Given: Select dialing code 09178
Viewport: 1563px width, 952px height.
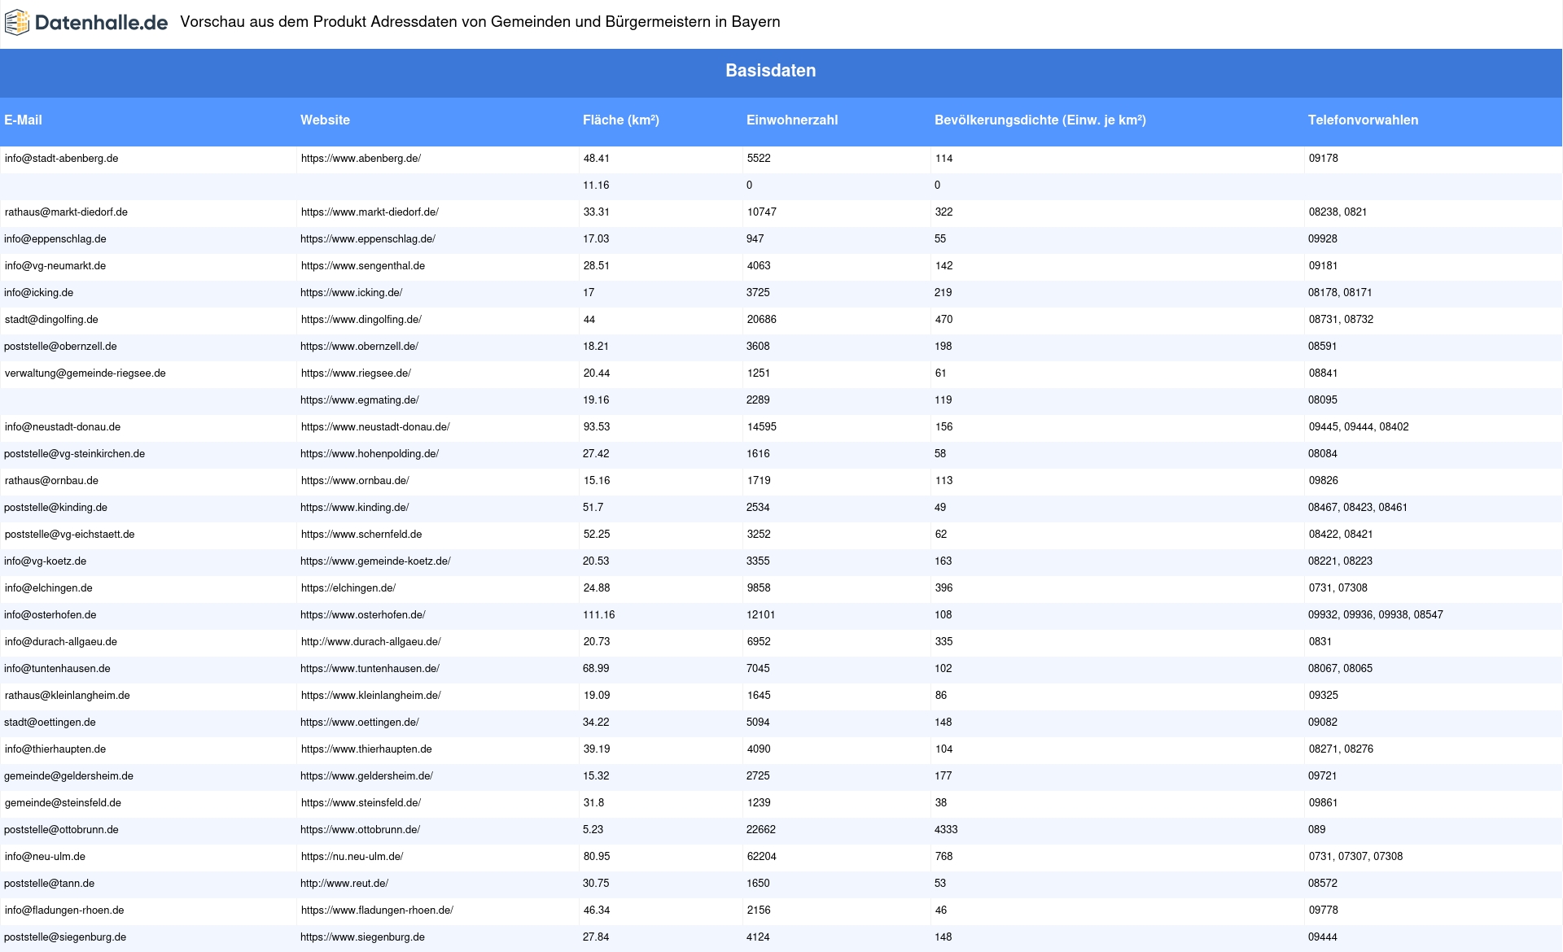Looking at the screenshot, I should (x=1324, y=159).
